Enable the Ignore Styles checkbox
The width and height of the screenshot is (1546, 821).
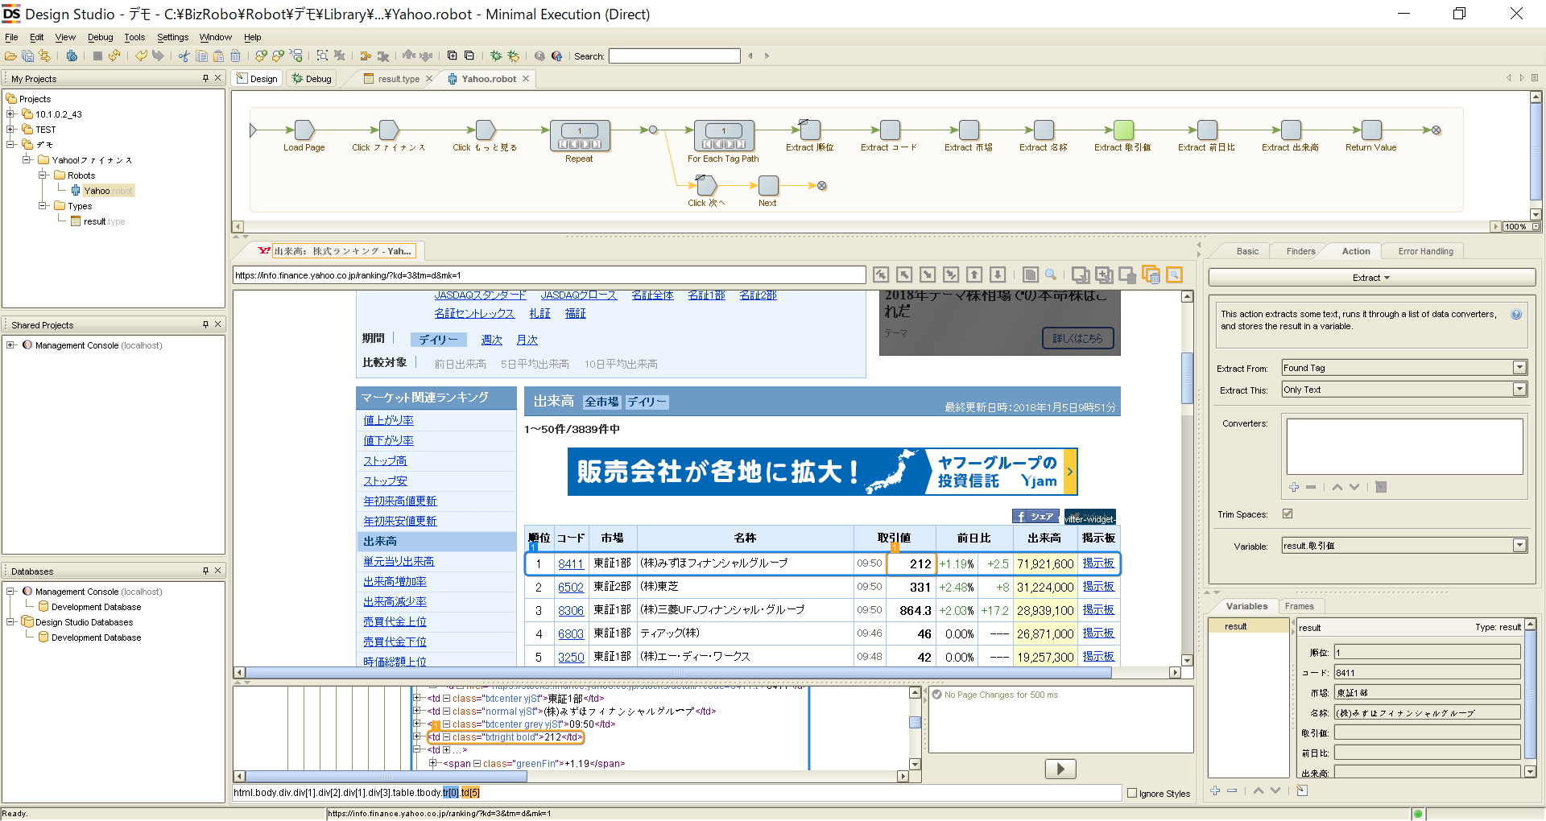[1132, 793]
